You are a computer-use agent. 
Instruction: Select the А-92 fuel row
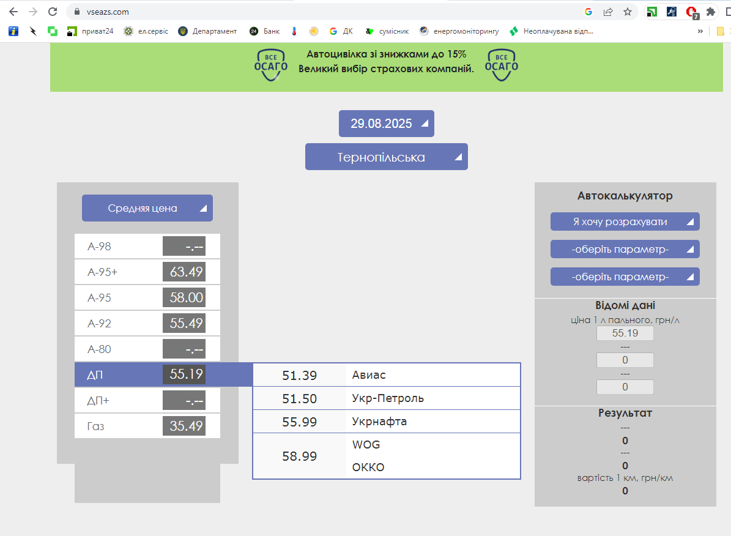(x=147, y=323)
